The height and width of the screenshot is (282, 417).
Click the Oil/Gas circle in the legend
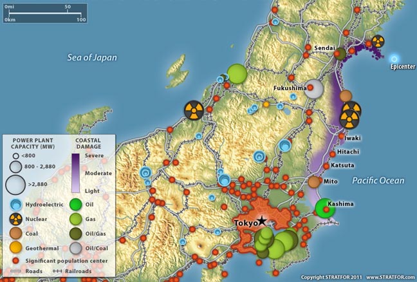[x=76, y=233]
